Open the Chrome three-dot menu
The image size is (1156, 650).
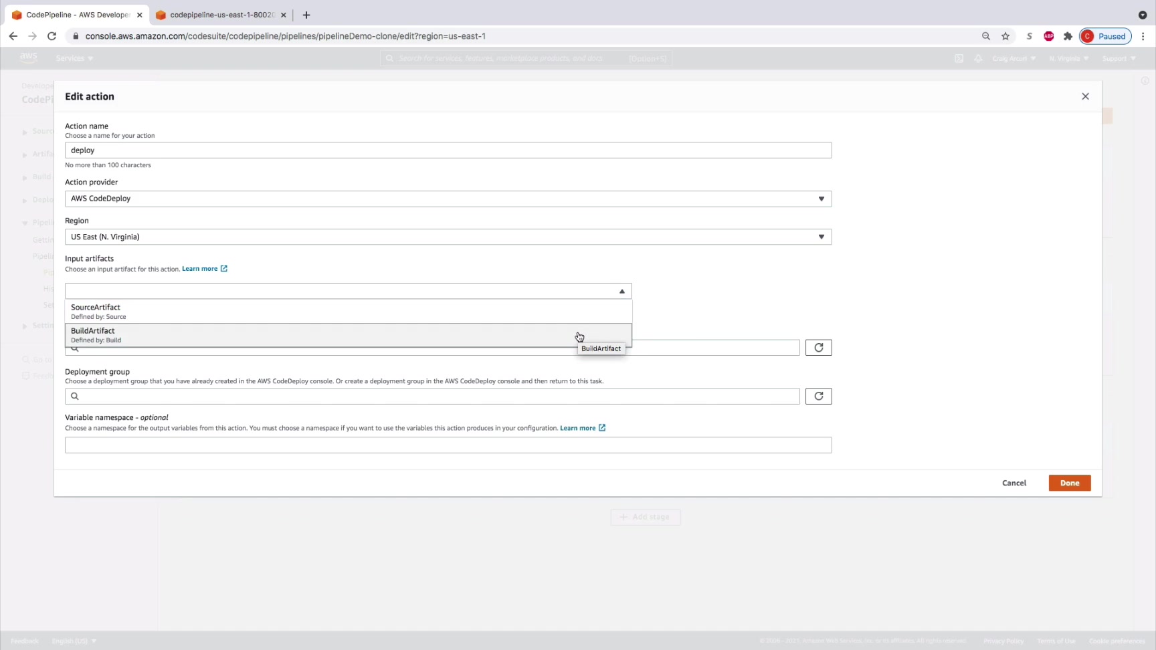coord(1143,36)
